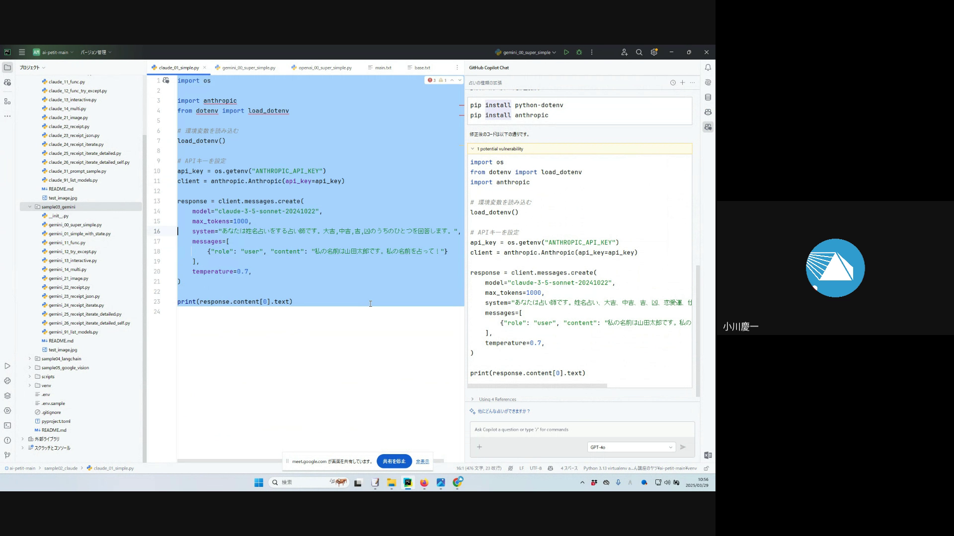The width and height of the screenshot is (954, 536).
Task: Open the Search Everywhere magnifier icon
Action: point(639,52)
